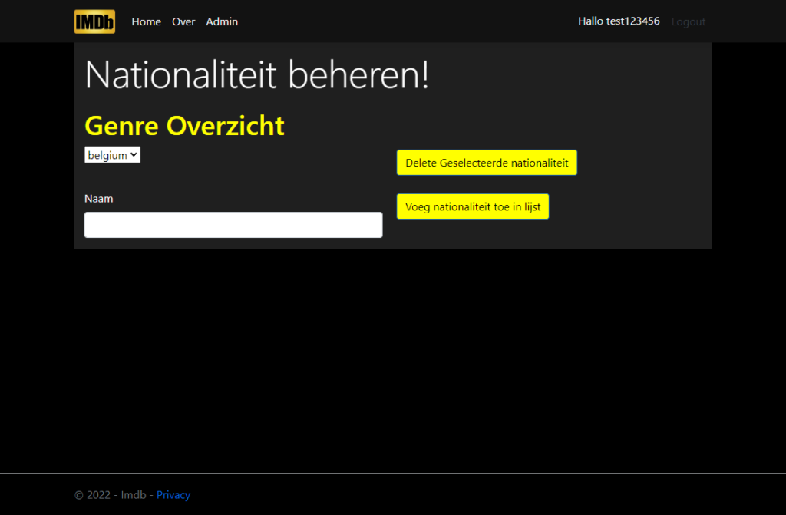Viewport: 786px width, 515px height.
Task: Go to the Over page
Action: (x=183, y=21)
